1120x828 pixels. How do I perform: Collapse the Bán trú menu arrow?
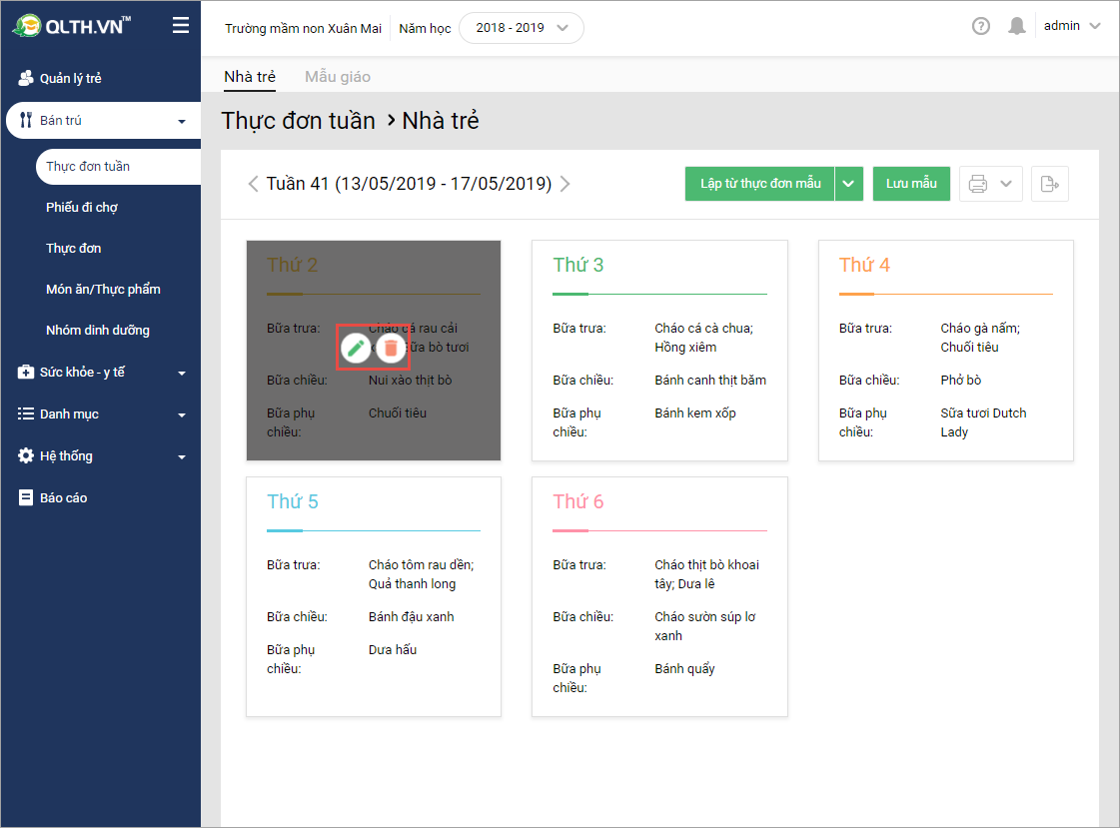(182, 121)
